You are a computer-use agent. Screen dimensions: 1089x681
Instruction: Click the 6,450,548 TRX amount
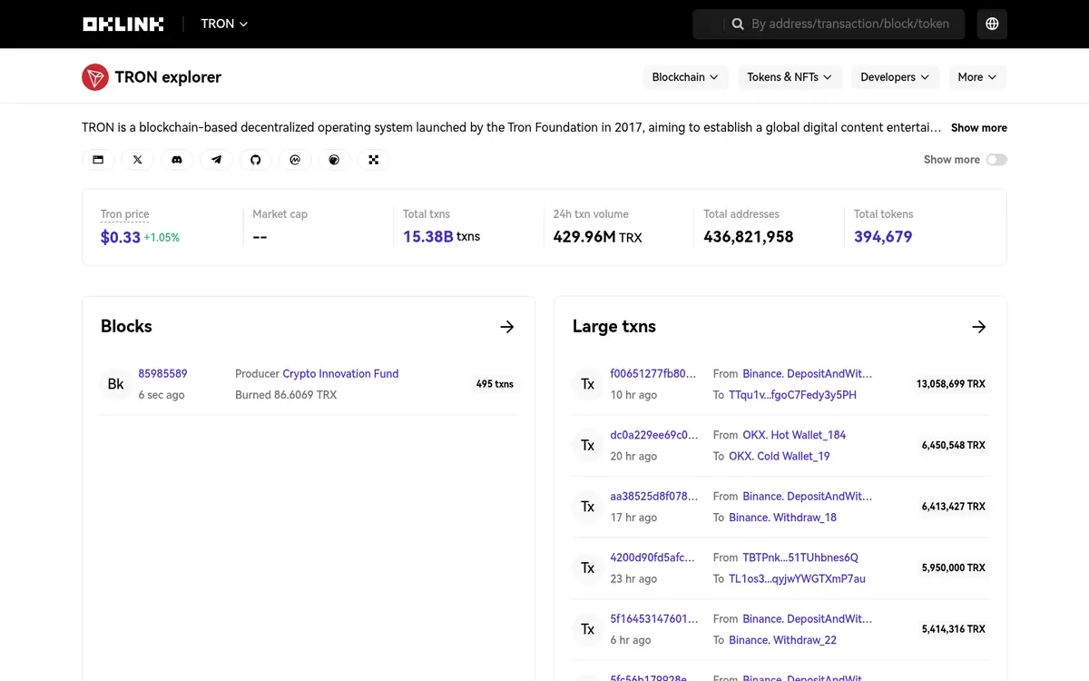point(954,446)
